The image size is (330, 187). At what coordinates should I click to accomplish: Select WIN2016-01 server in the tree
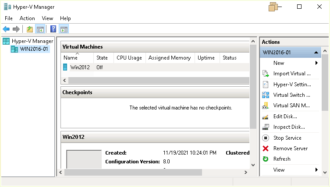tap(33, 49)
